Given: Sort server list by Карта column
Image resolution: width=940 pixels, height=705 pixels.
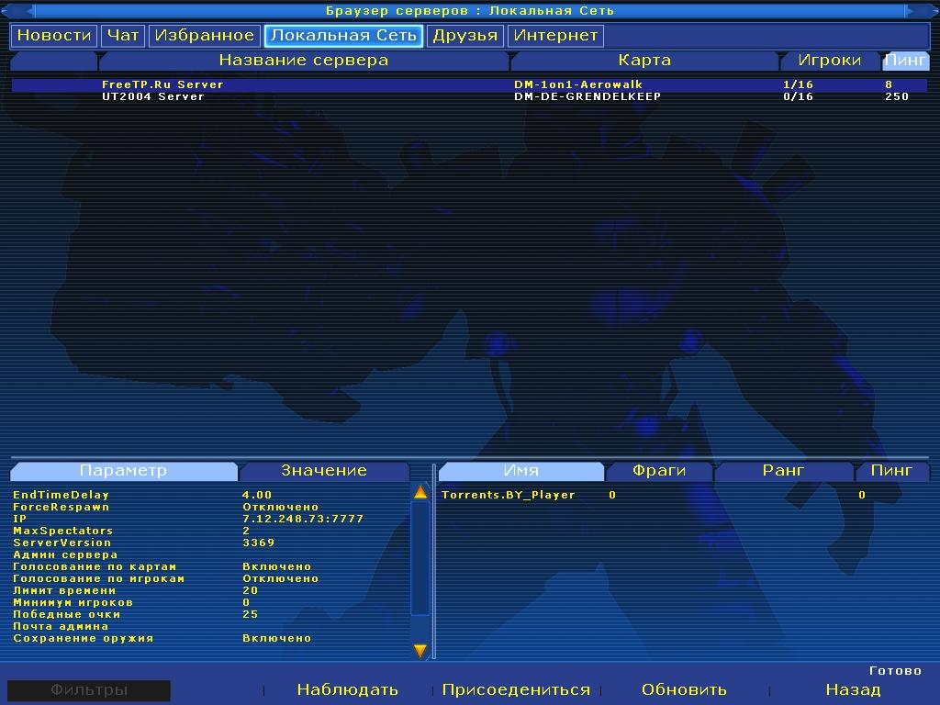Looking at the screenshot, I should click(x=643, y=61).
